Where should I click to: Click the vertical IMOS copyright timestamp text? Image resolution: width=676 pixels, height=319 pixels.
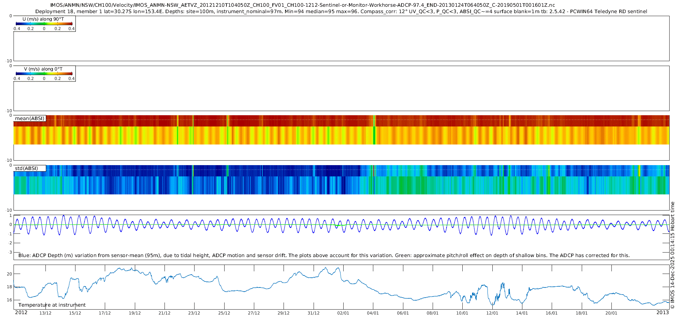673,255
